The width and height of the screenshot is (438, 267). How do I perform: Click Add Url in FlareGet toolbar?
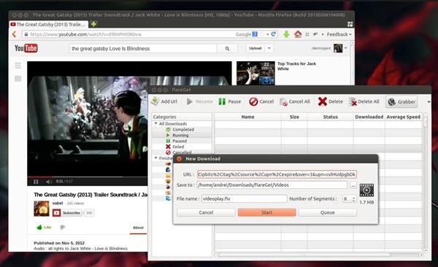(x=164, y=101)
